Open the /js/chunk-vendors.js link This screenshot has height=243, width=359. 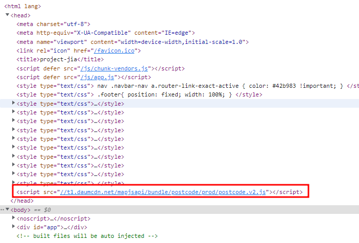pyautogui.click(x=114, y=68)
